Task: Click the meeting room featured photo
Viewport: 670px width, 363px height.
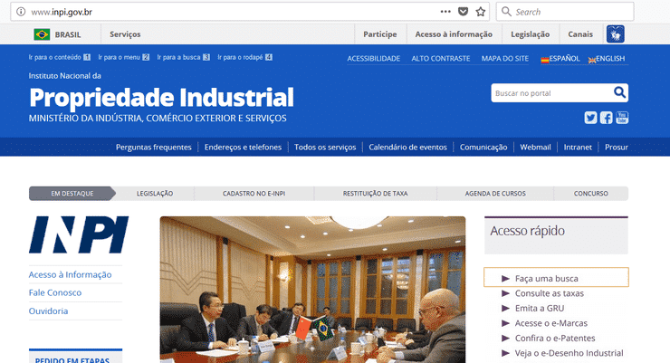Action: (312, 290)
